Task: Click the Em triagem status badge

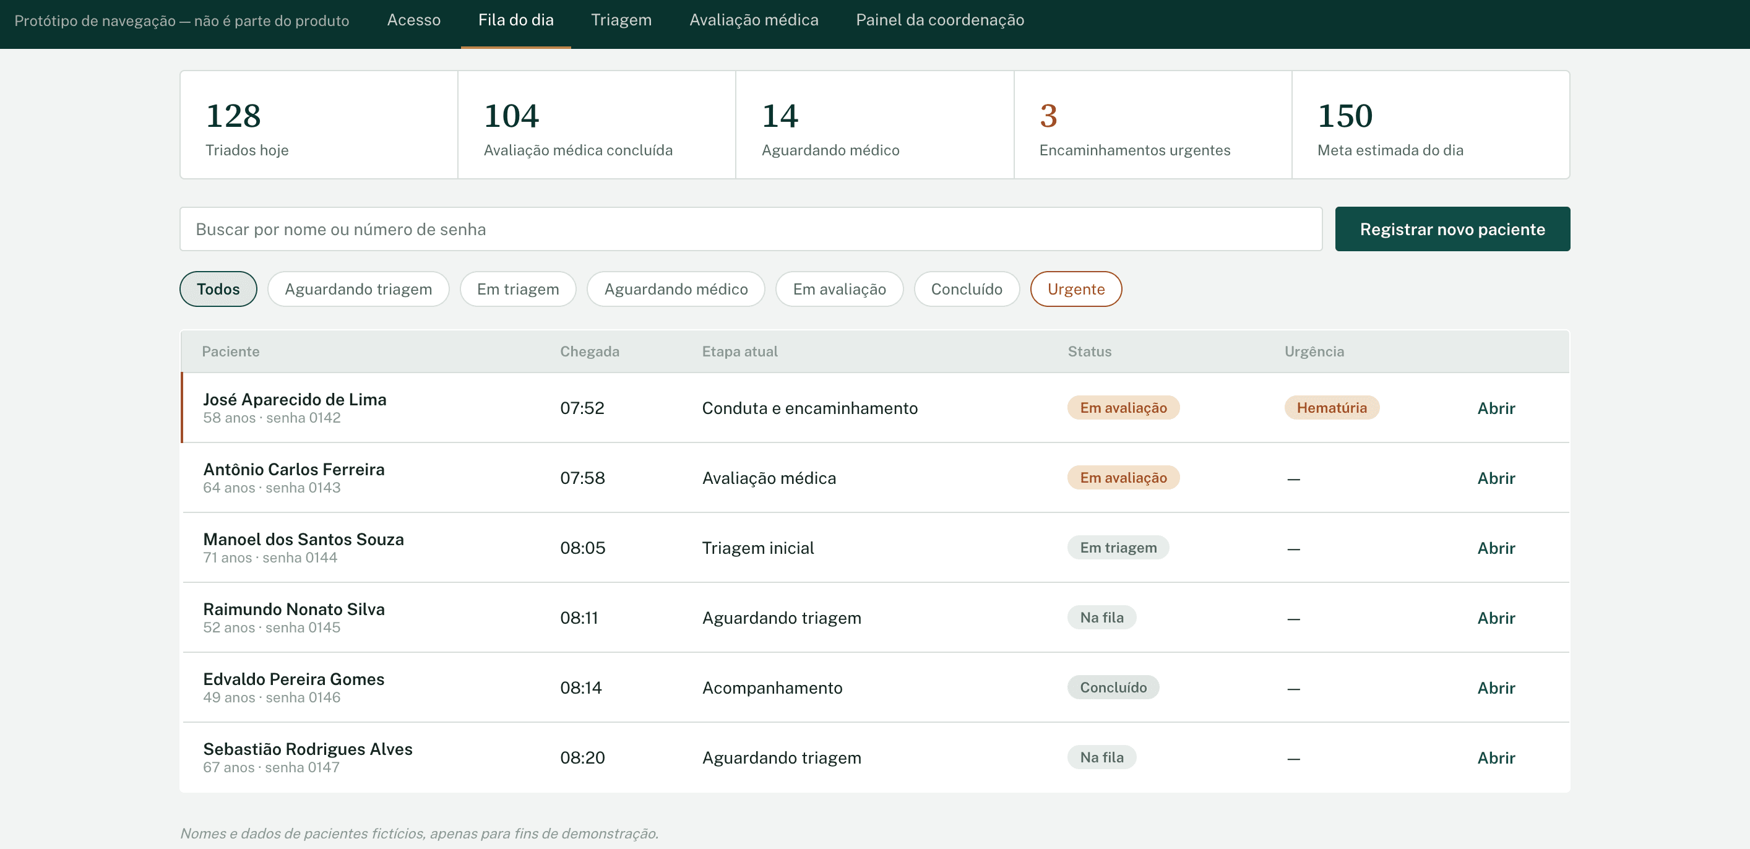Action: tap(1118, 548)
